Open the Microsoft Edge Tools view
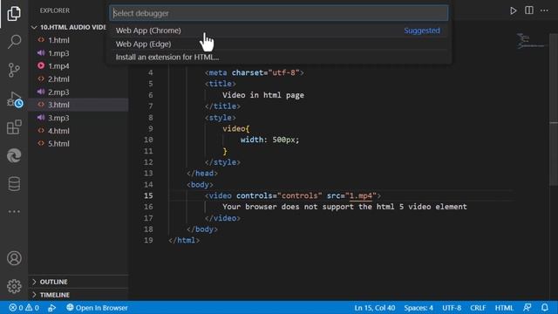The image size is (558, 314). coord(14,155)
